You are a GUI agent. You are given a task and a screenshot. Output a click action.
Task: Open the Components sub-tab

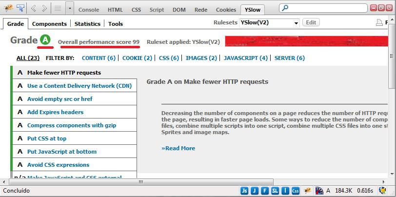50,24
